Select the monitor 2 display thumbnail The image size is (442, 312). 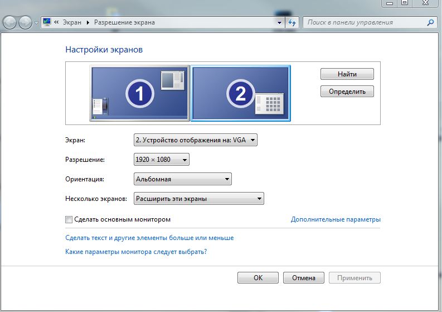point(240,93)
